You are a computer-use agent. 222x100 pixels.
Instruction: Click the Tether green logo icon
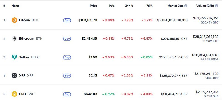coord(14,57)
